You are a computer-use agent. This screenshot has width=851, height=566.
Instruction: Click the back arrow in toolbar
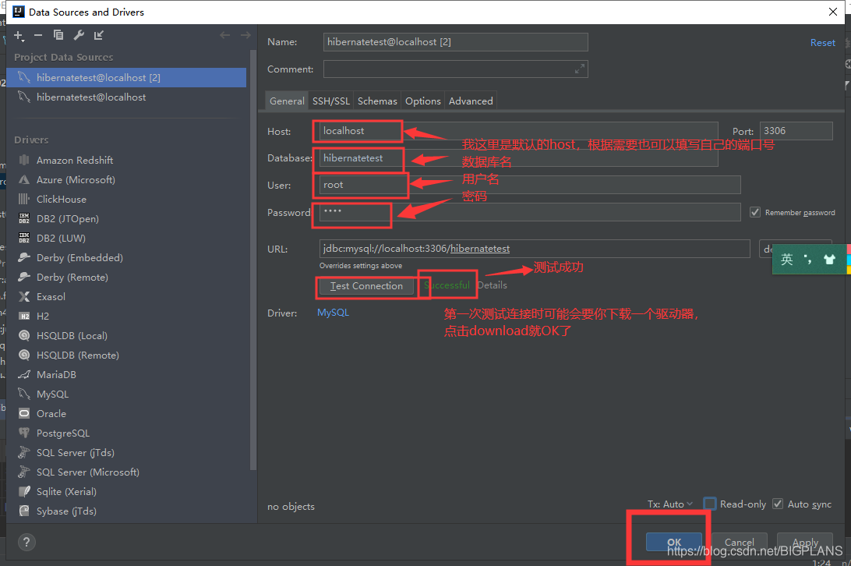[x=224, y=35]
